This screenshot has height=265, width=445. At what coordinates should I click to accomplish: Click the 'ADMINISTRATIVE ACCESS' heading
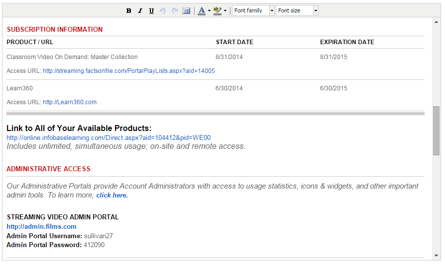48,169
